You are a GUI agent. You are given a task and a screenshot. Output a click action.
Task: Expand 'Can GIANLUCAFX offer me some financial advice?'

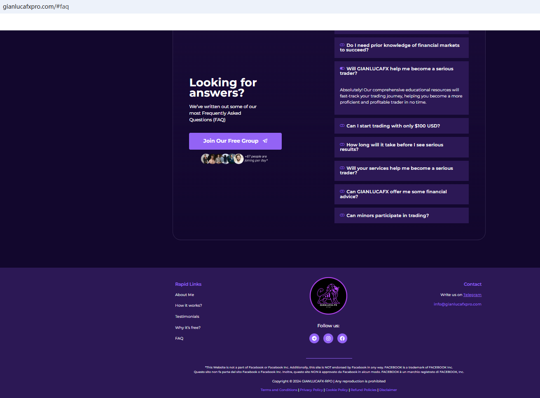[x=402, y=194]
